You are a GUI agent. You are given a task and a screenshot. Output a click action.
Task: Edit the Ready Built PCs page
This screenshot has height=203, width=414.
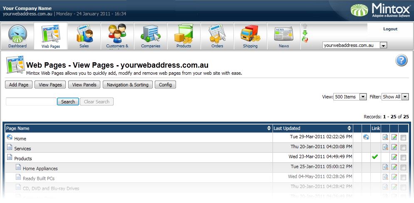pyautogui.click(x=394, y=177)
